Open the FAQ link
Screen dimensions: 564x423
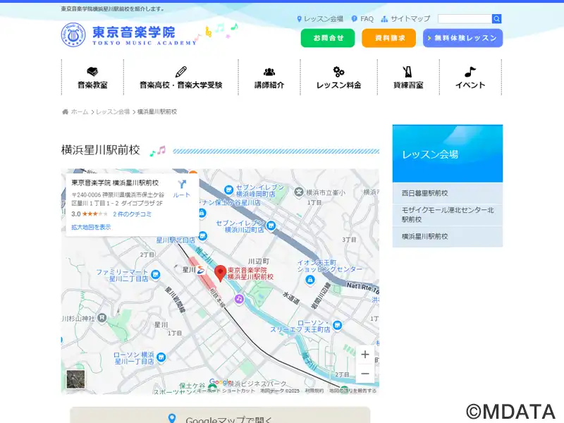362,19
